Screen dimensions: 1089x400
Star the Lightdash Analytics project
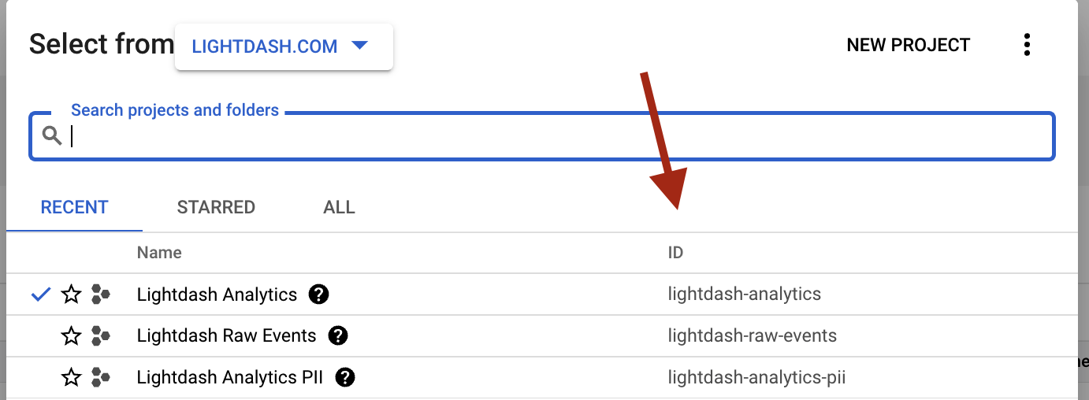[72, 295]
